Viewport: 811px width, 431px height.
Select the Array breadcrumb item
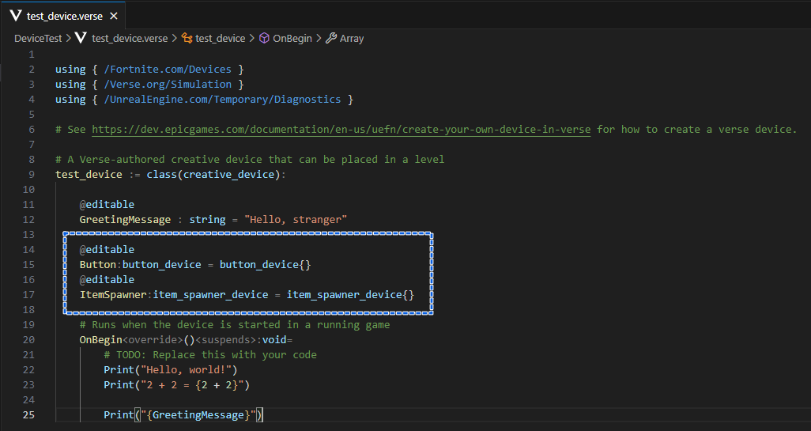(352, 38)
